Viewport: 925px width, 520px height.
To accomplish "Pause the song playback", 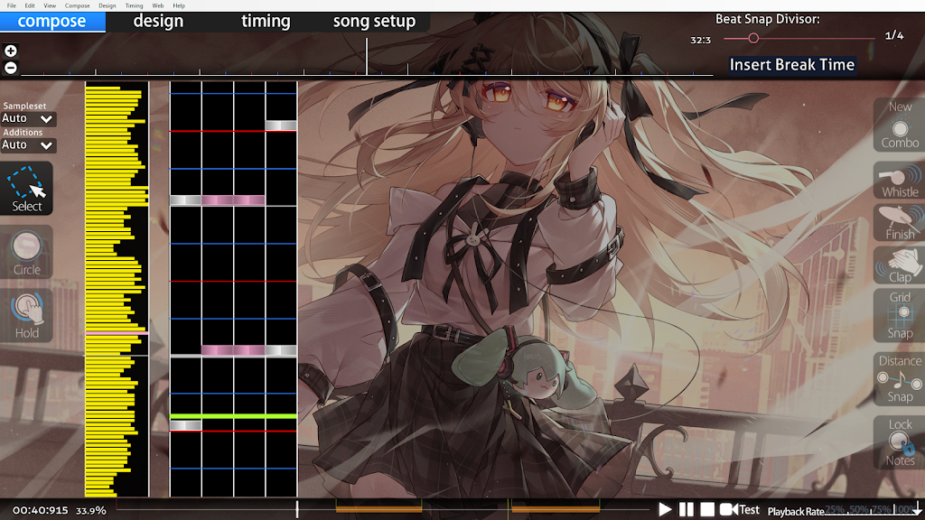I will point(687,509).
